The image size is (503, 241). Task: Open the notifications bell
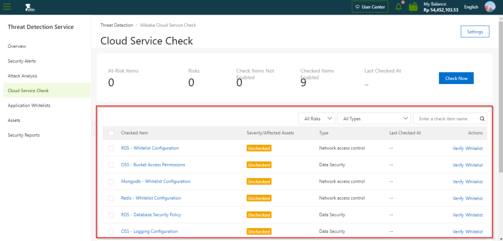click(399, 7)
